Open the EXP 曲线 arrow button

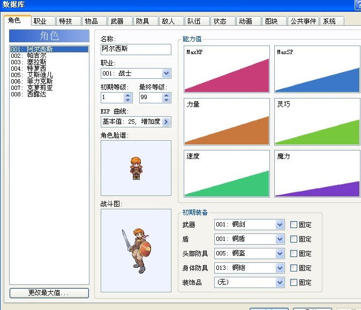pyautogui.click(x=166, y=122)
